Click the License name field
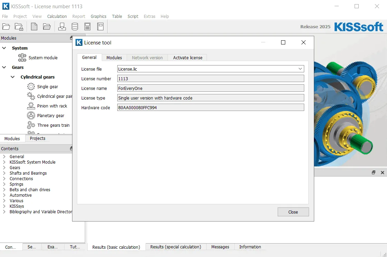This screenshot has height=257, width=387. 210,88
